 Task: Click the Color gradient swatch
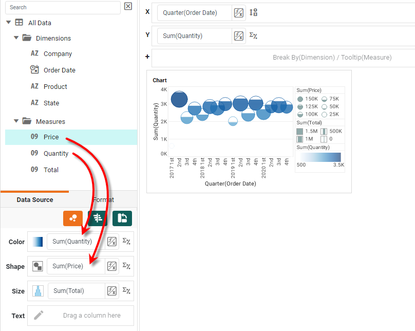37,242
